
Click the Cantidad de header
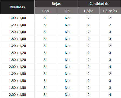[99, 4]
